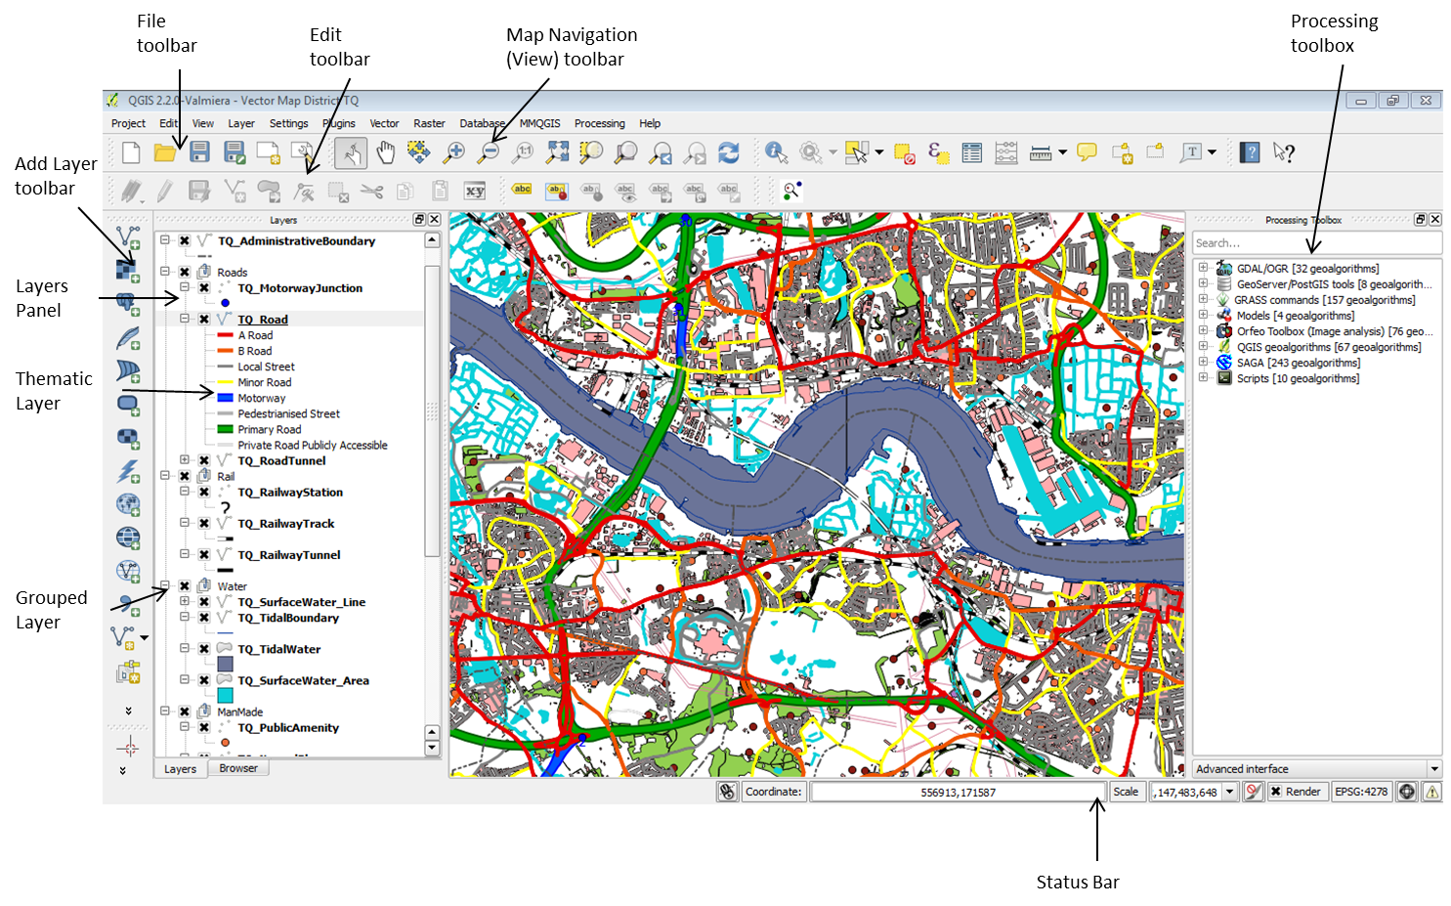
Task: Select the Pan Map hand tool
Action: click(386, 151)
